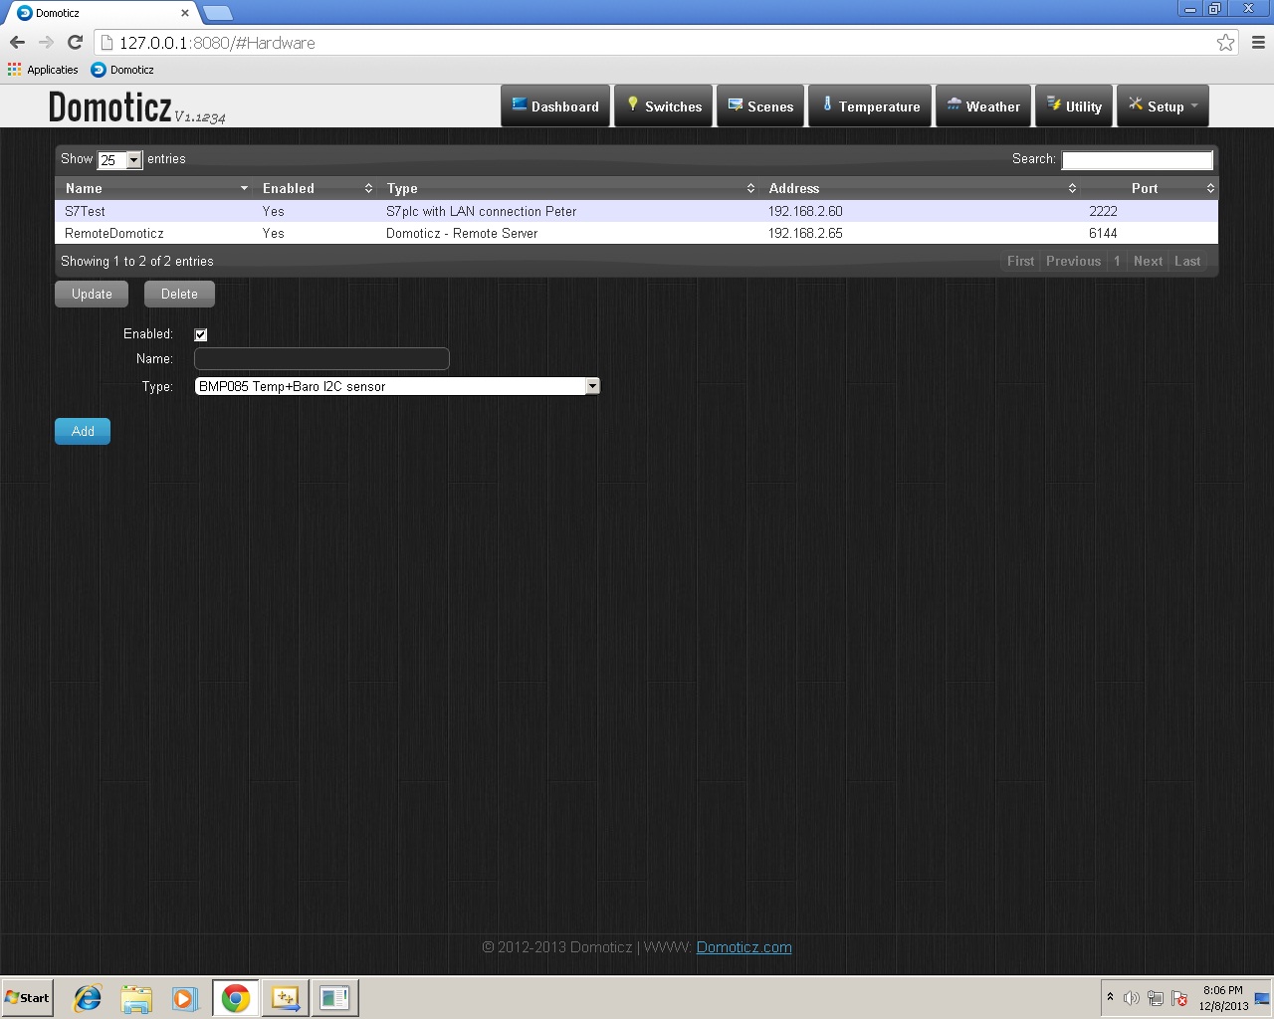Sort table by Name column
The width and height of the screenshot is (1274, 1019).
(154, 188)
